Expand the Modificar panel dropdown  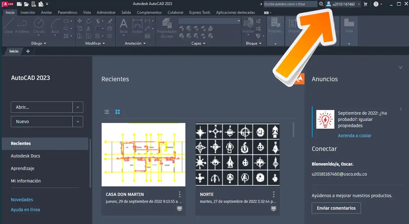click(95, 43)
